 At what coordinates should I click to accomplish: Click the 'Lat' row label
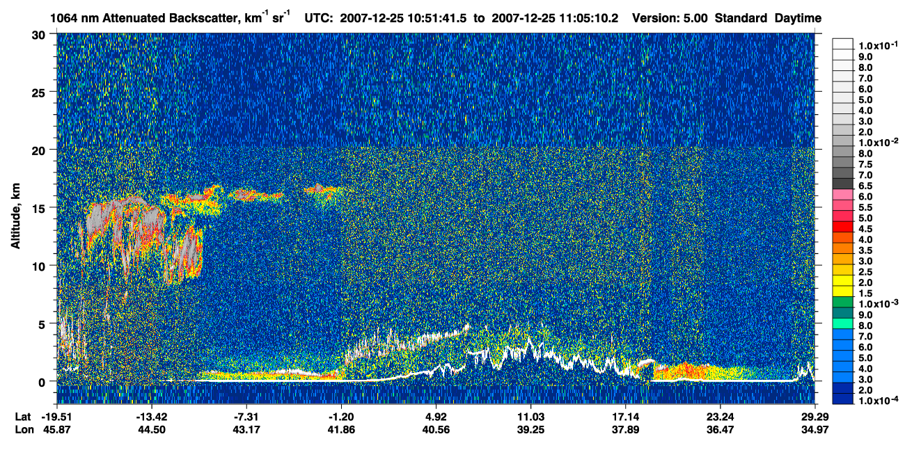(x=23, y=416)
